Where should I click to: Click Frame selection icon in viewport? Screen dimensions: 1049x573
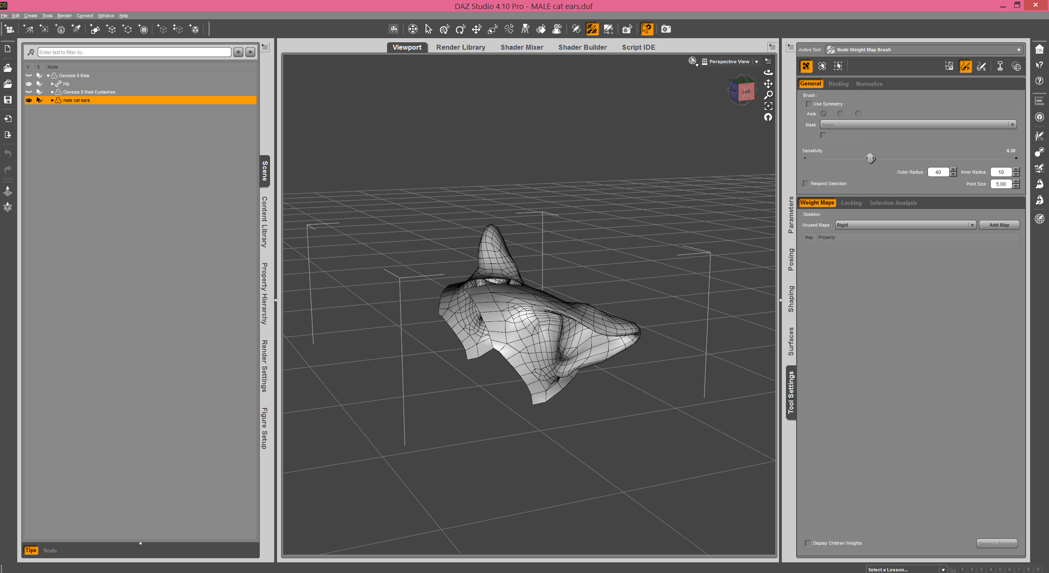pos(768,106)
